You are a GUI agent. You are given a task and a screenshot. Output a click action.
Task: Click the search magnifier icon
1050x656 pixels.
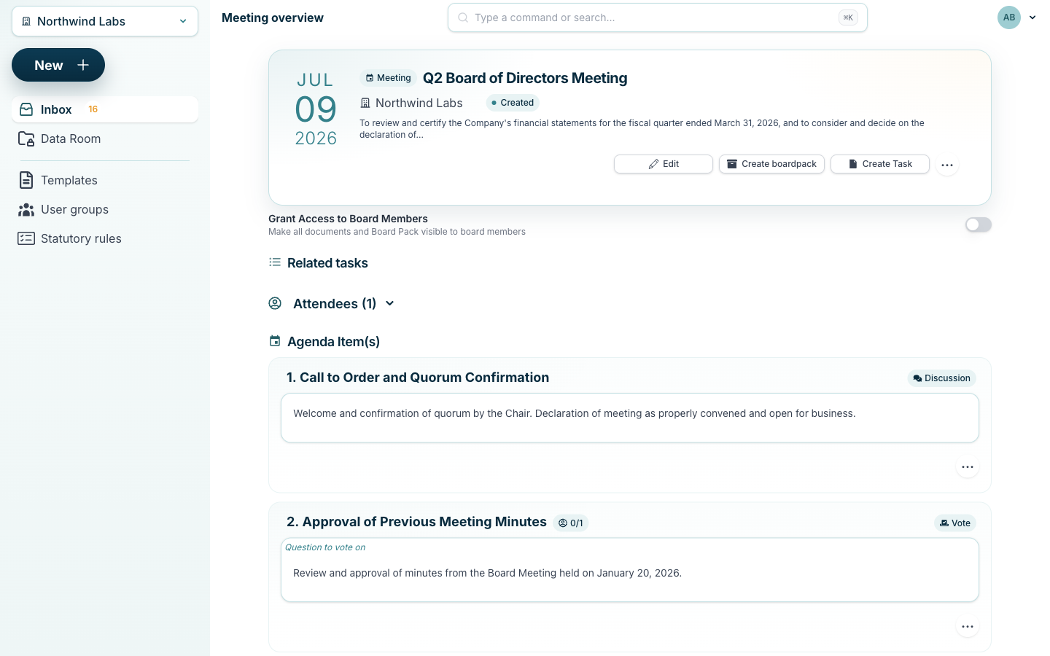click(x=463, y=17)
